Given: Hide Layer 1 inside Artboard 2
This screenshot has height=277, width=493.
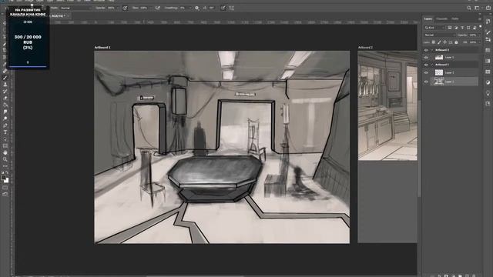Looking at the screenshot, I should coord(426,57).
